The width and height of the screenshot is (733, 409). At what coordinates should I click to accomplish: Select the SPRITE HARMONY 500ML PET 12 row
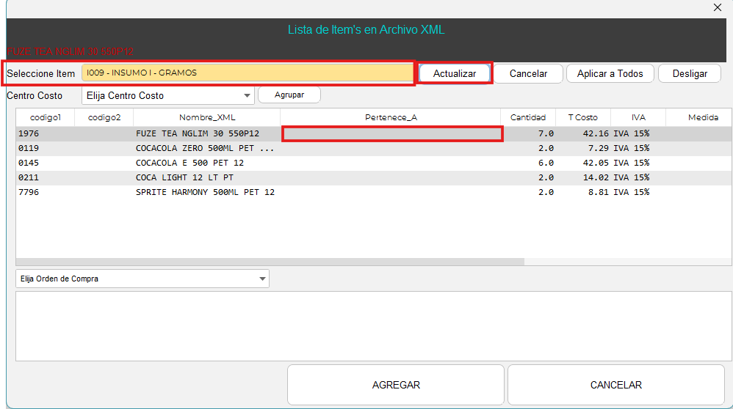[204, 192]
